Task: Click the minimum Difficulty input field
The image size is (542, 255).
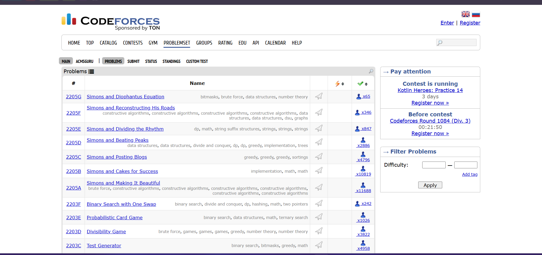Action: (x=434, y=165)
